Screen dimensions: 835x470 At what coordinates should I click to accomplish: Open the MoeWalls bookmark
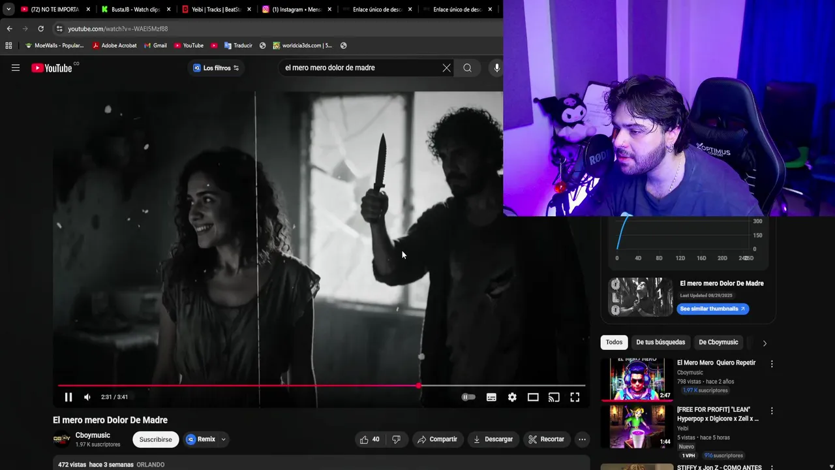(x=54, y=46)
